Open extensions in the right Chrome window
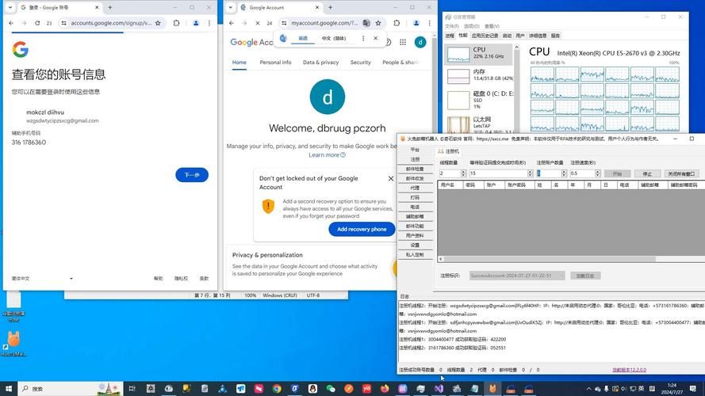 397,23
